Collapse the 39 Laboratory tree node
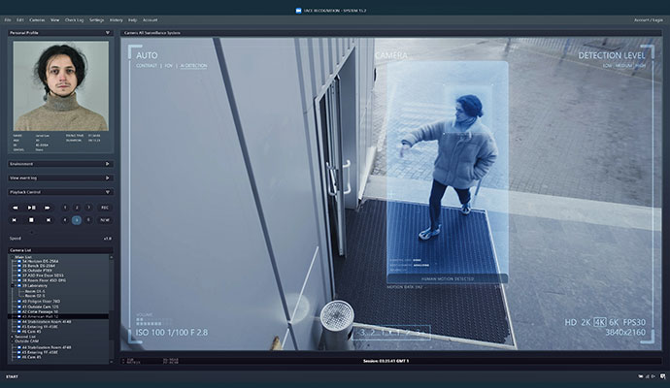 pos(13,285)
